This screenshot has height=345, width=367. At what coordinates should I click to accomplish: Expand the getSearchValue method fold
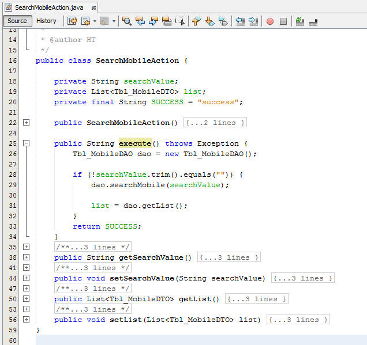tap(26, 257)
